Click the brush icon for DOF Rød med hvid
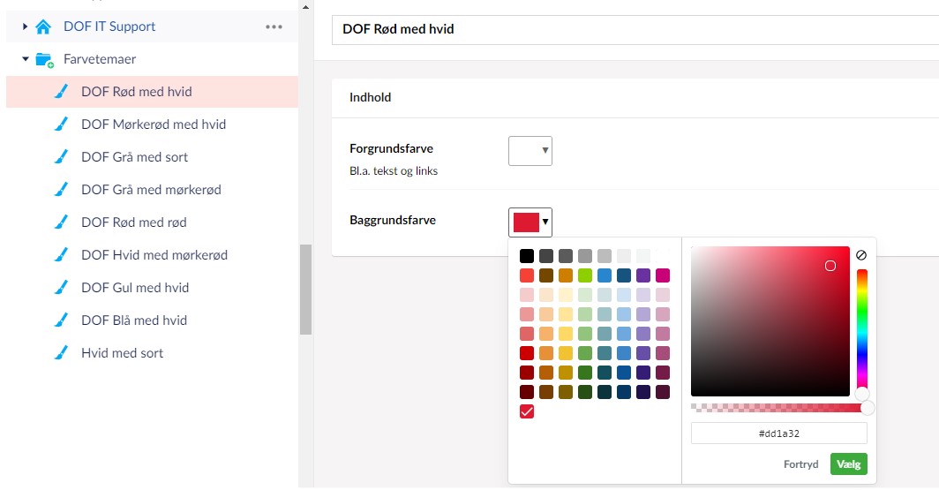The height and width of the screenshot is (490, 939). 61,92
